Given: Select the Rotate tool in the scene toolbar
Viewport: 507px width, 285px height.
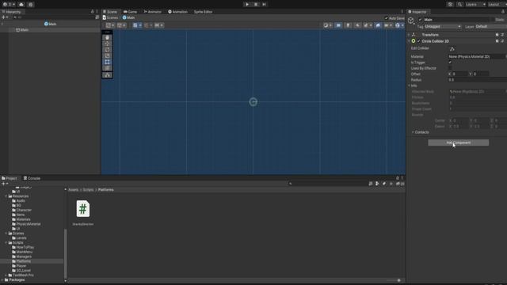Looking at the screenshot, I should (108, 50).
